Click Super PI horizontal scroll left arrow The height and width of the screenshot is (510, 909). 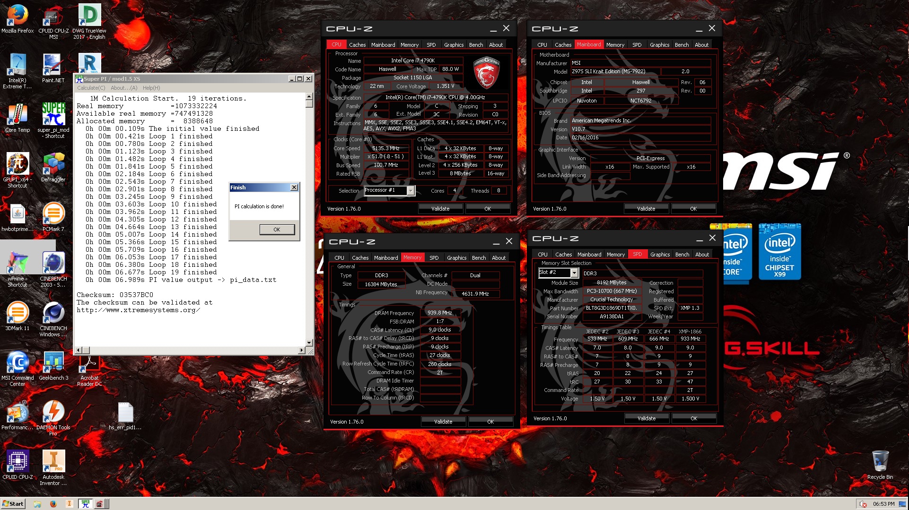pyautogui.click(x=79, y=350)
